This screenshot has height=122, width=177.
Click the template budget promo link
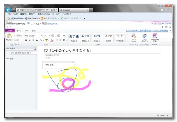coord(147,30)
